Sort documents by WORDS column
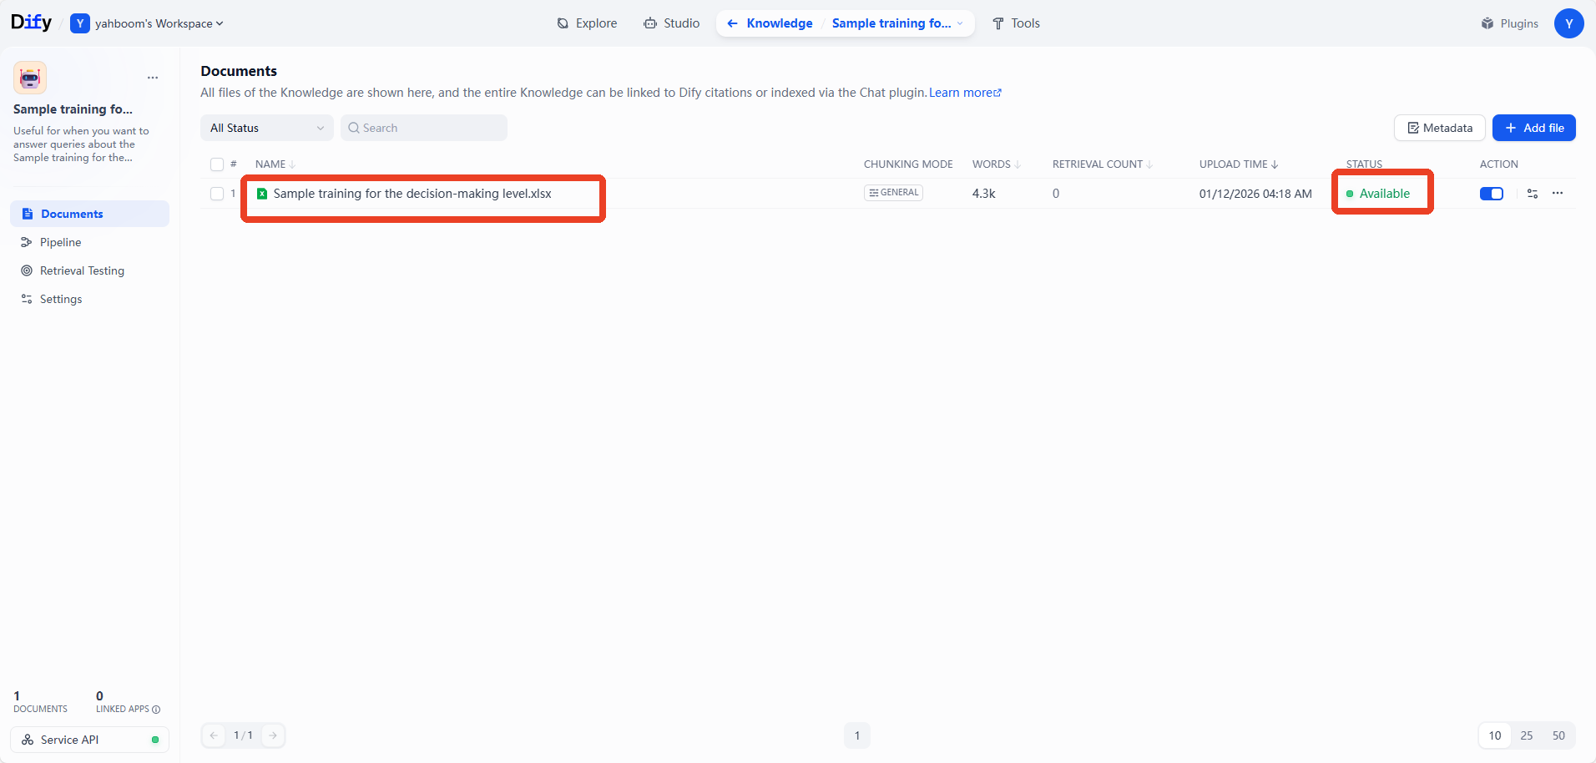Screen dimensions: 1596x763 tap(997, 164)
